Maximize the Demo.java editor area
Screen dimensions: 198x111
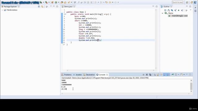click(x=157, y=6)
